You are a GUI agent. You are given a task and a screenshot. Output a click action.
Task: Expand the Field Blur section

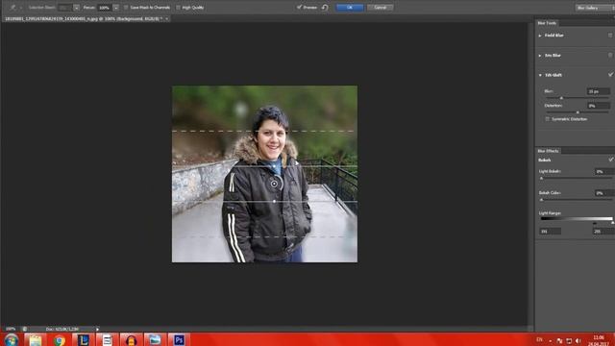coord(540,36)
